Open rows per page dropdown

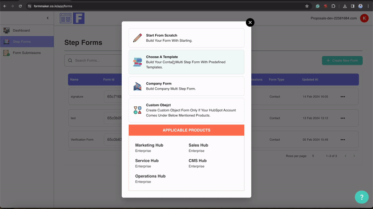pyautogui.click(x=313, y=156)
